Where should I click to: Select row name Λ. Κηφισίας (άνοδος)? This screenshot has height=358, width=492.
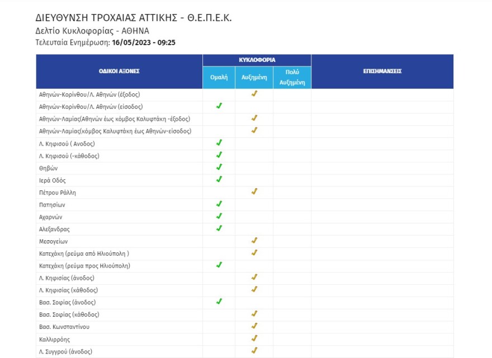(67, 278)
